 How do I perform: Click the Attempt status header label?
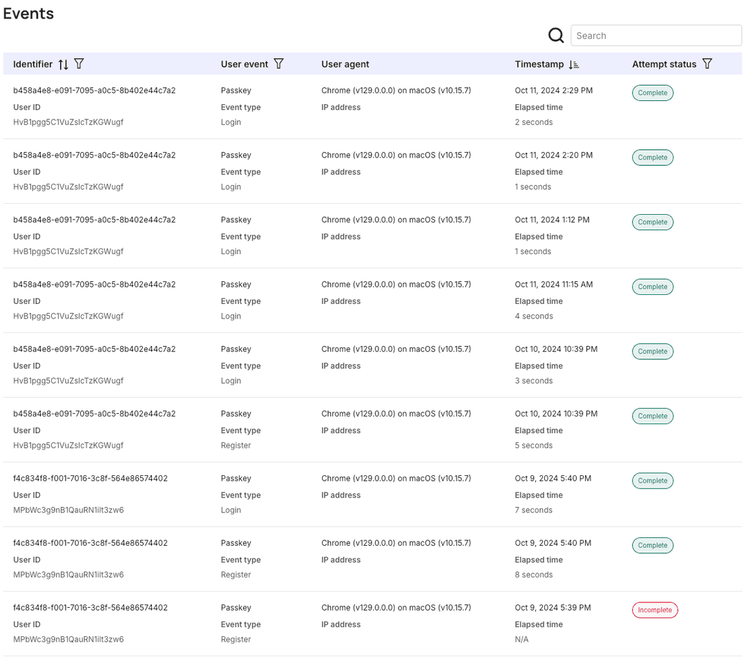664,64
